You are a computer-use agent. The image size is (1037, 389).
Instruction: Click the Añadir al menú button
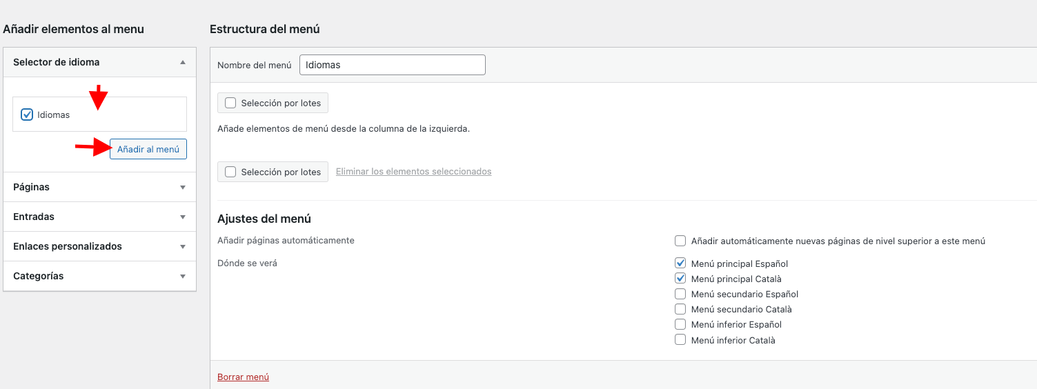tap(148, 149)
